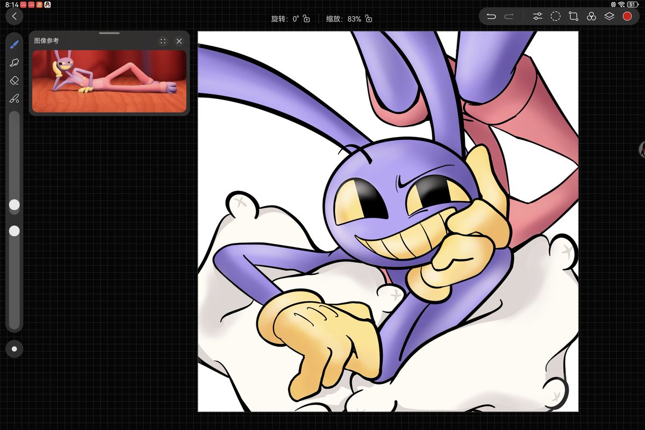Select the blue Brush tool
Screen dimensions: 645x430
(15, 44)
